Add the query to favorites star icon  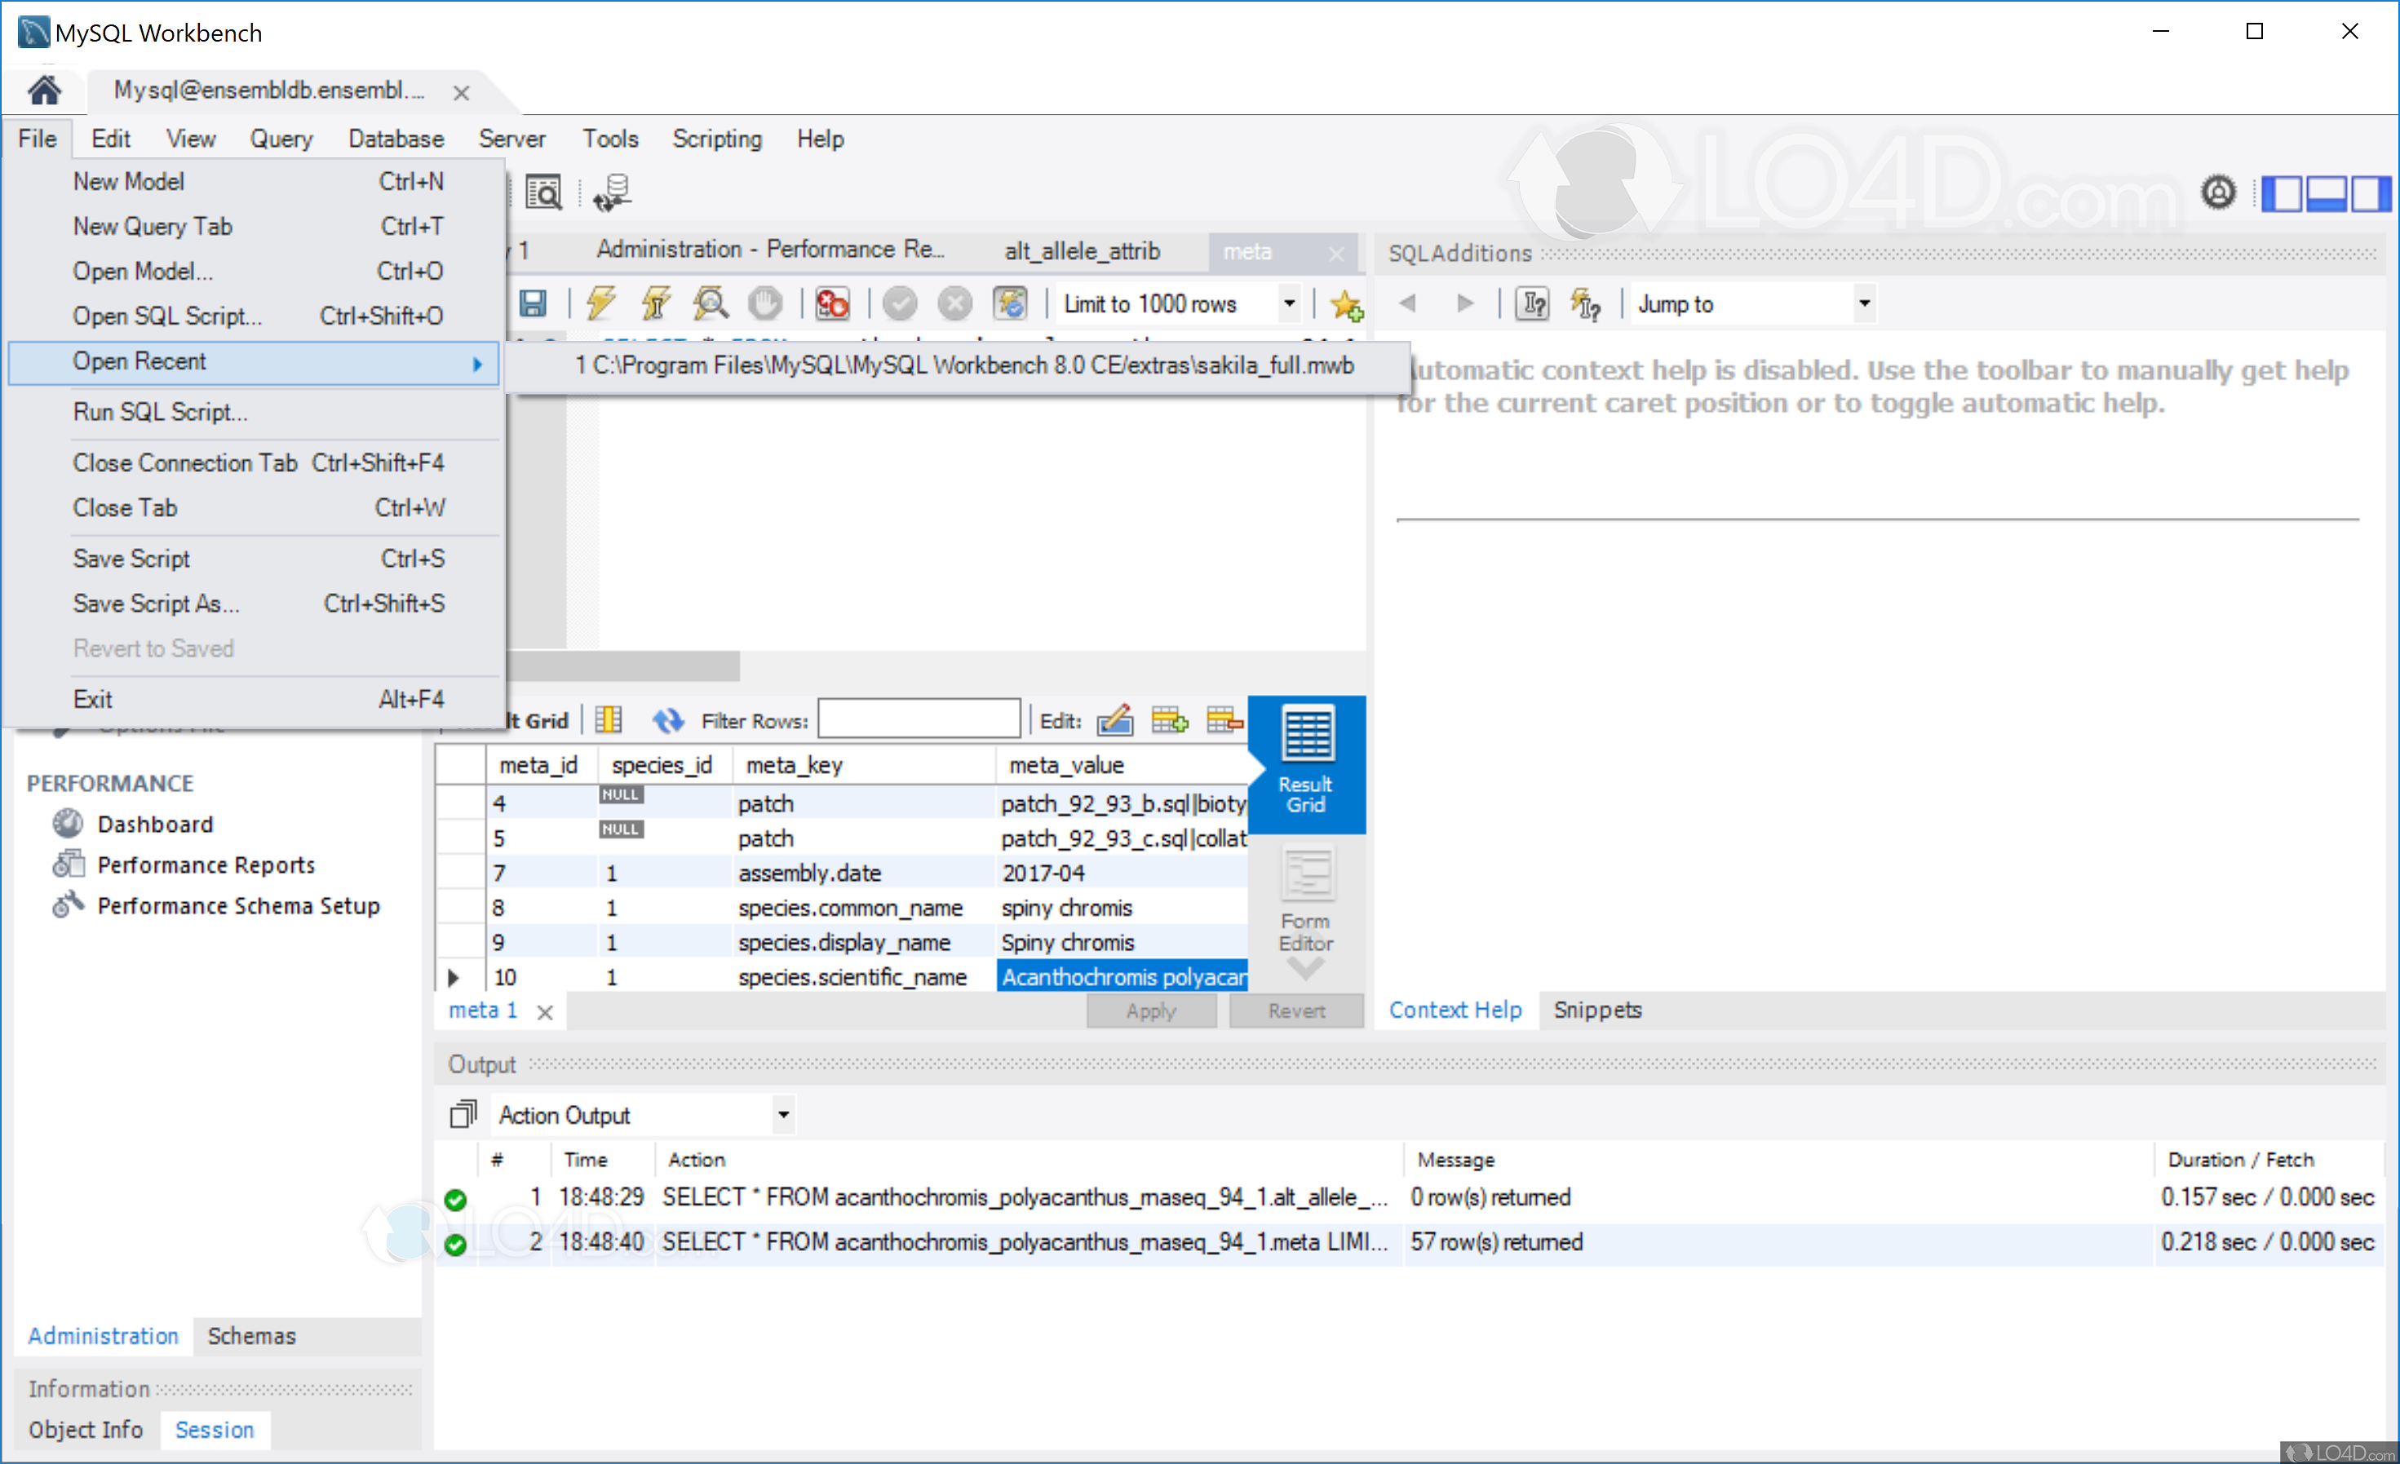[x=1347, y=306]
